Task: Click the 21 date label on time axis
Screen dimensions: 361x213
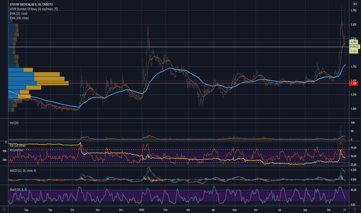Action: pos(345,210)
